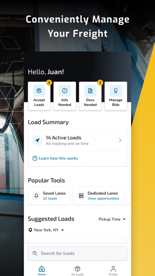This screenshot has width=155, height=276.
Task: Tap the Hello, Juan! greeting
Action: [46, 72]
